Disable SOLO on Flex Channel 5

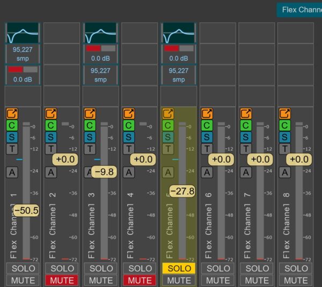(179, 268)
